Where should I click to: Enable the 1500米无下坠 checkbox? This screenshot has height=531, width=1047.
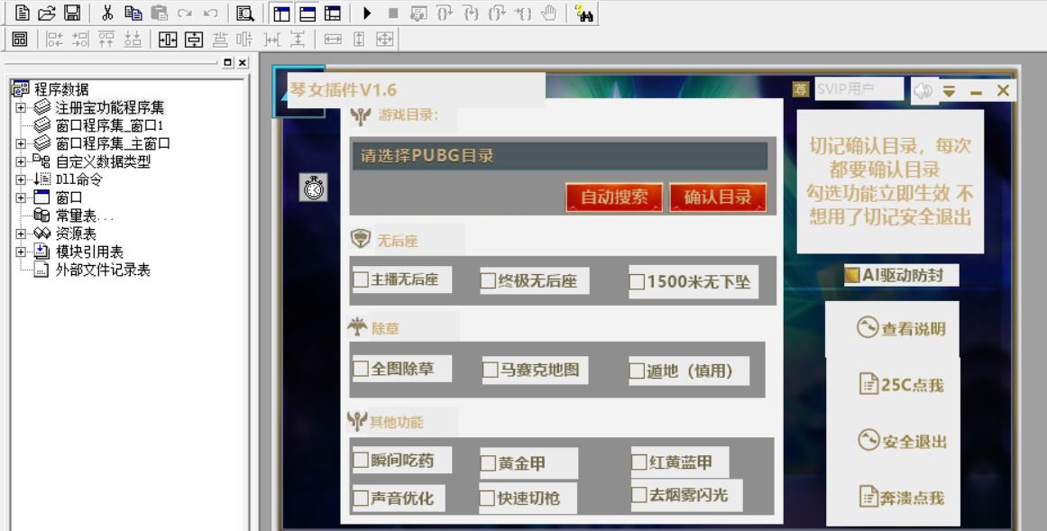pos(637,282)
